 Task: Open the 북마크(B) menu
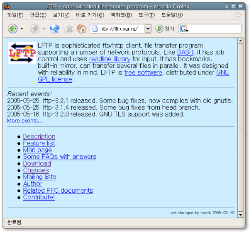121,15
